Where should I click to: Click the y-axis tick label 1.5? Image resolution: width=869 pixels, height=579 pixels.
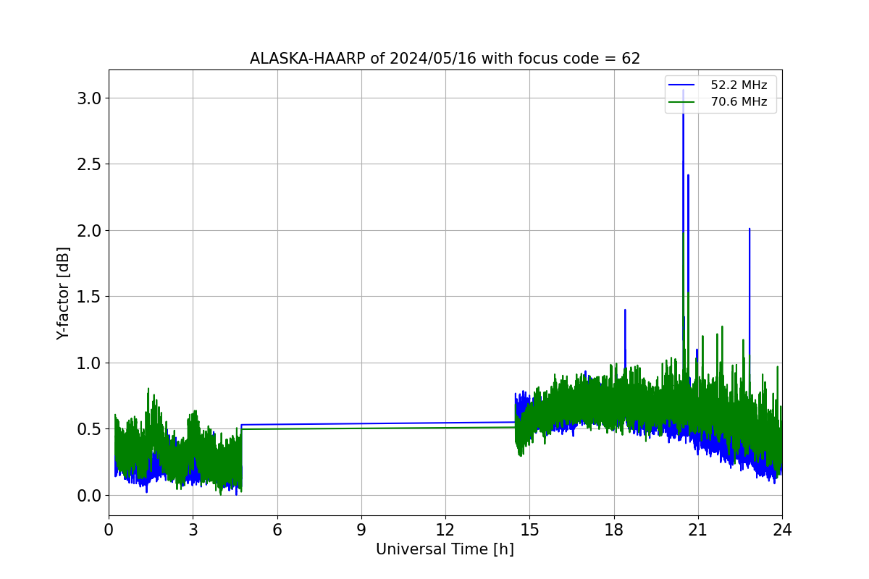[x=89, y=297]
